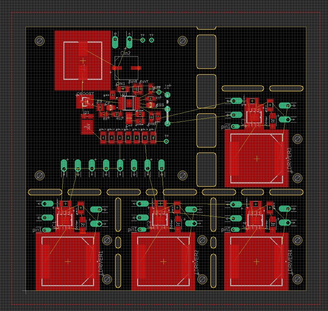Screen dimensions: 328x311
Task: Select resistor RSC next to RF
Action: coord(117,114)
